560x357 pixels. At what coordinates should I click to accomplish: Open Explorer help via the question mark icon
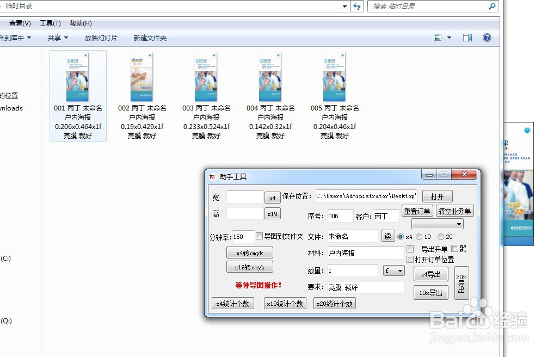[487, 38]
